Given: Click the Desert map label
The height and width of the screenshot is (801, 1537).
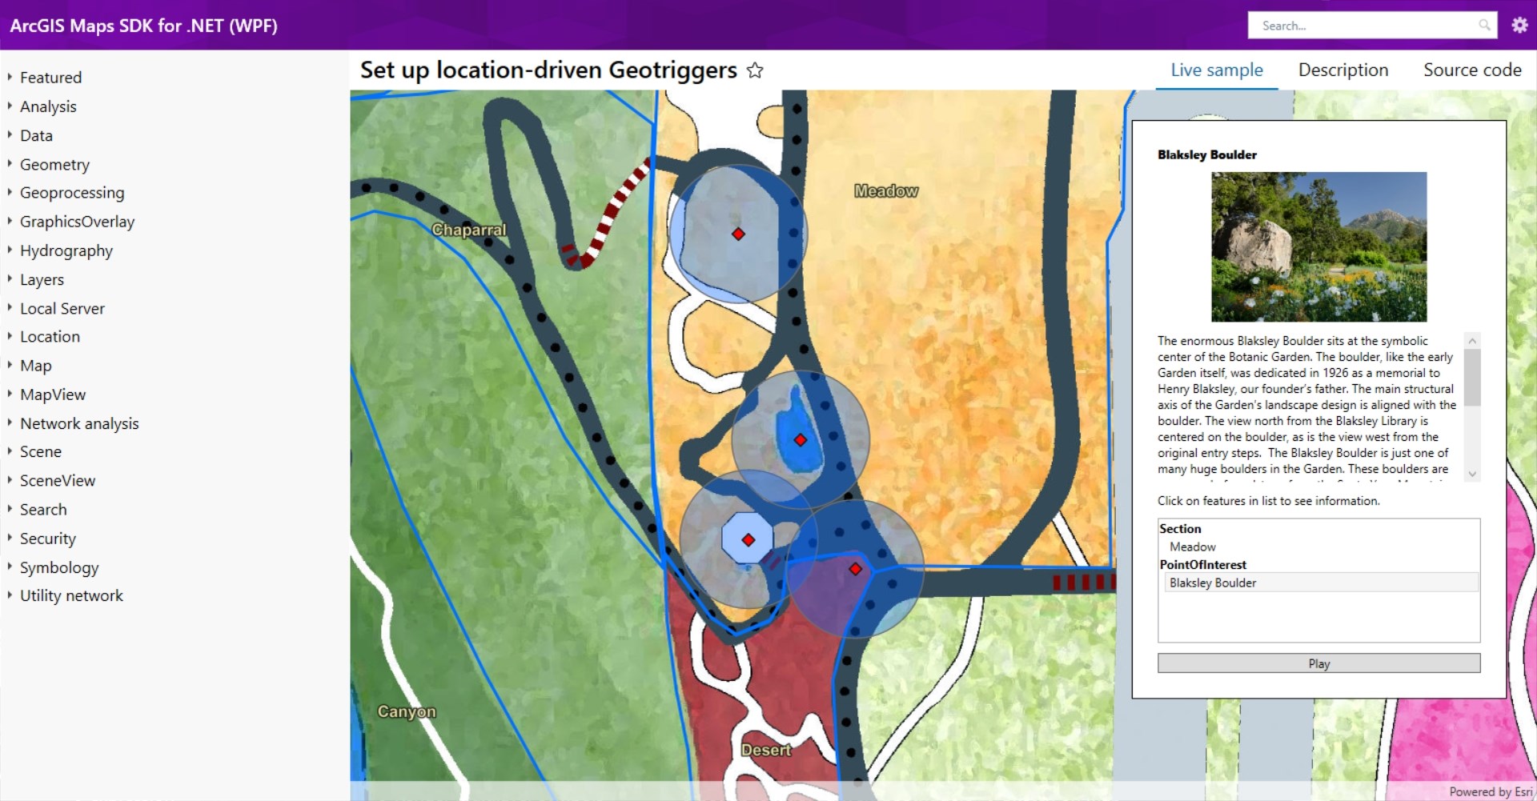Looking at the screenshot, I should tap(766, 750).
